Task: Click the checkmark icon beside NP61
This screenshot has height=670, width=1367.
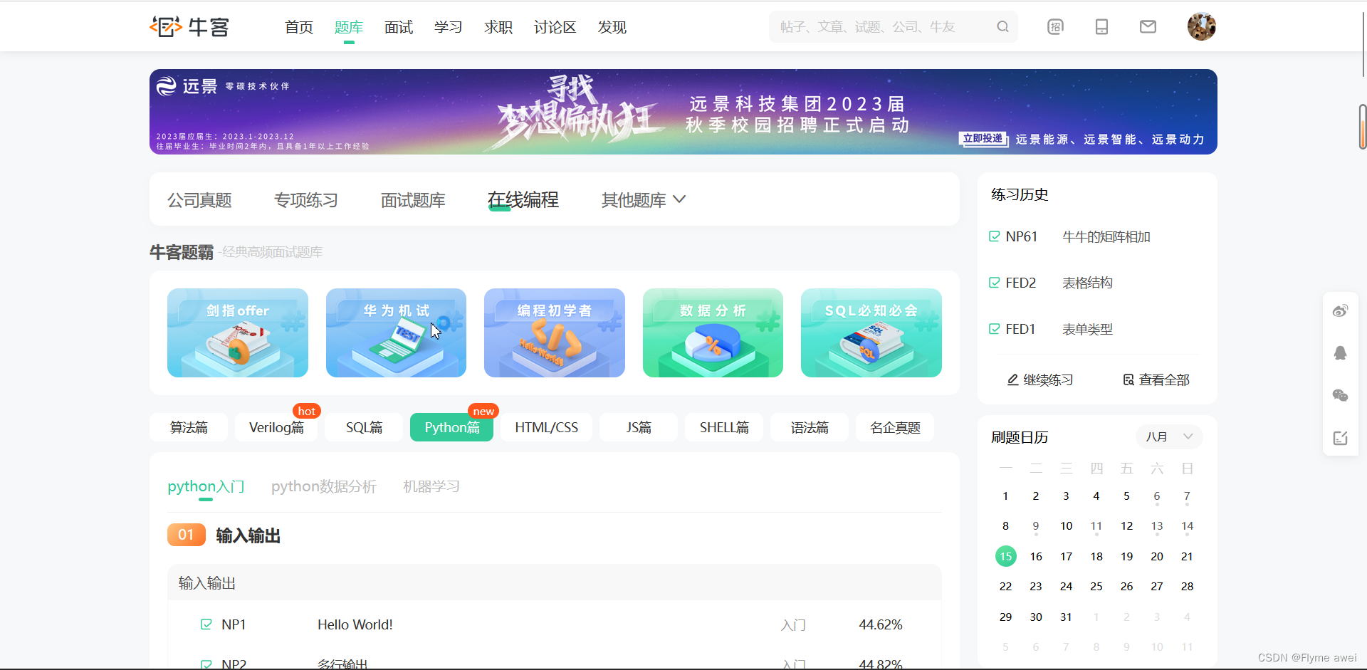Action: [995, 236]
